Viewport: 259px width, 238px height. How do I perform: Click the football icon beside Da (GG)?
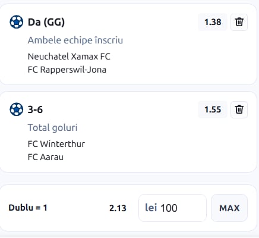(16, 22)
